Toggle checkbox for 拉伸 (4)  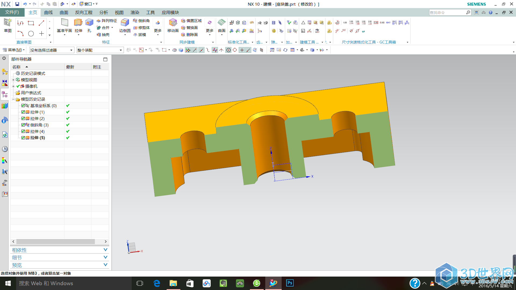click(x=23, y=131)
